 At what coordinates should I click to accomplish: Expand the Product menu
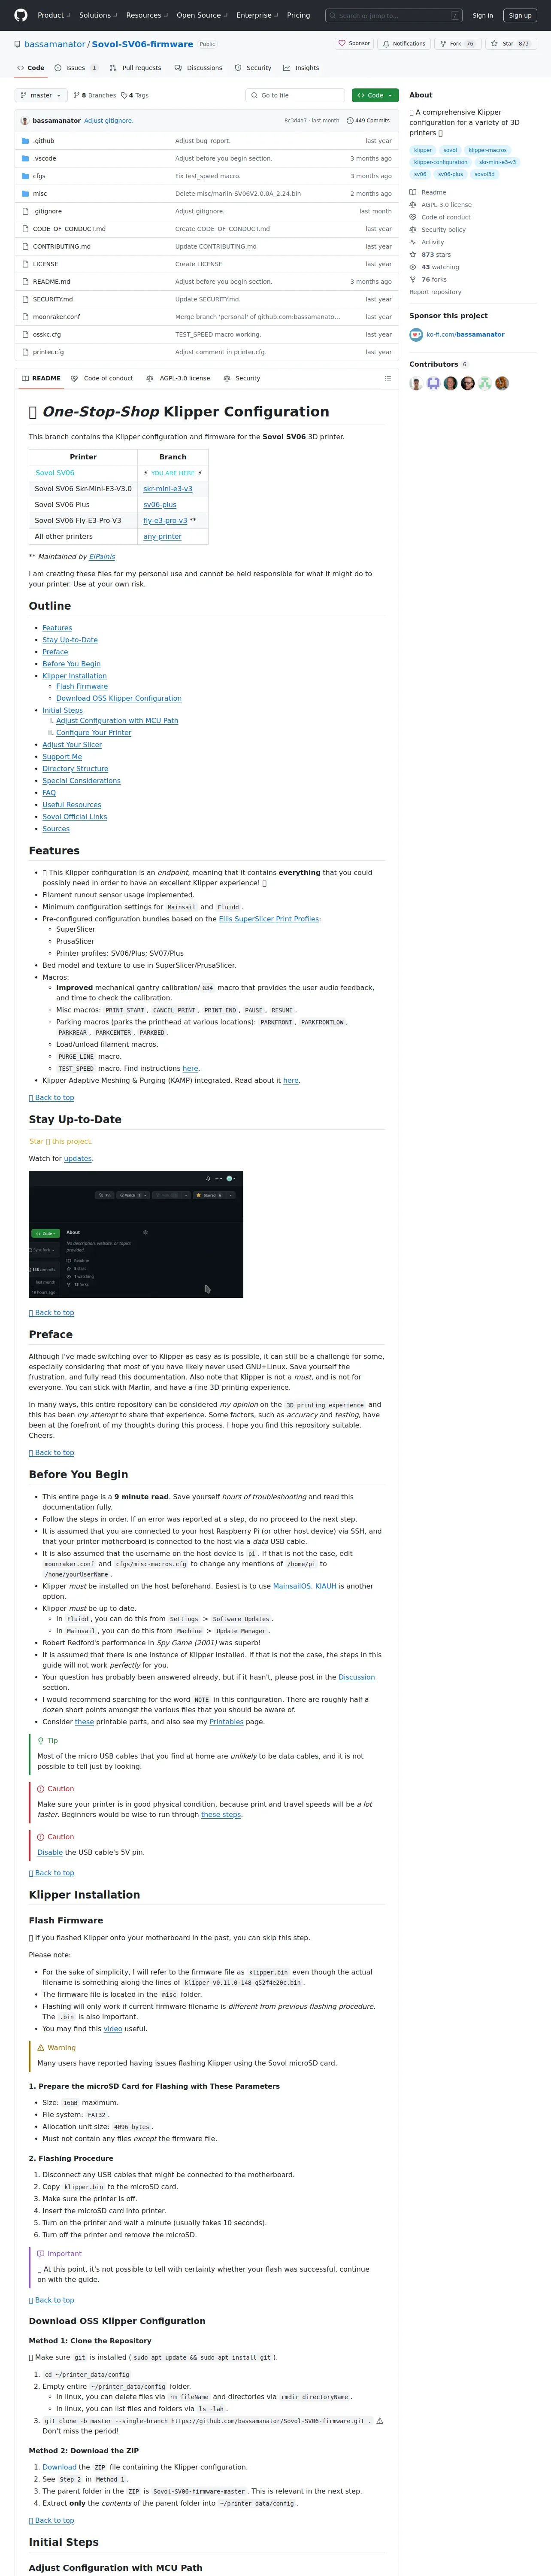tap(53, 15)
